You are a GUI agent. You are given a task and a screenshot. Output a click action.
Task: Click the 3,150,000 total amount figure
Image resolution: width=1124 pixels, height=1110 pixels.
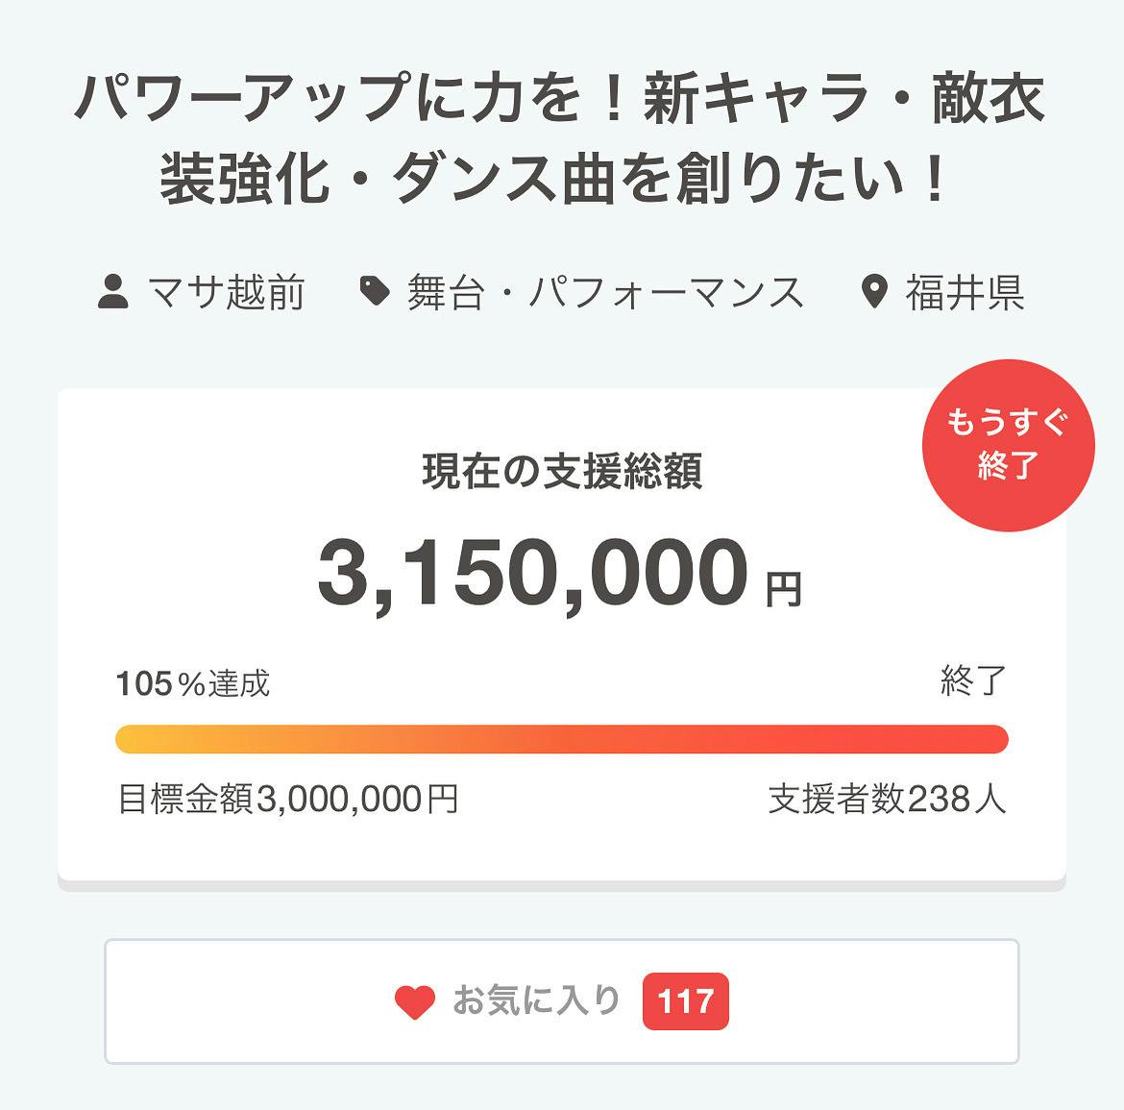533,574
